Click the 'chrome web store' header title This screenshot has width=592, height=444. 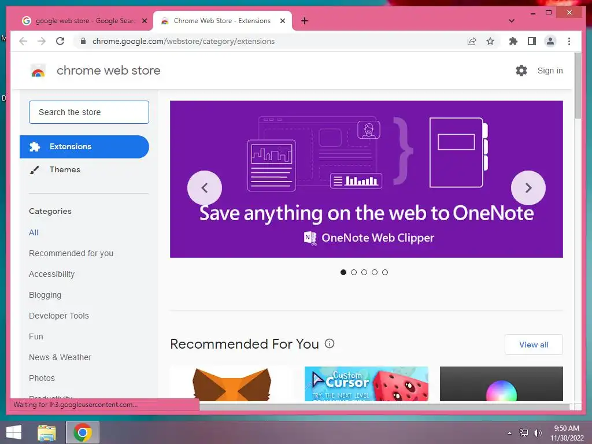pos(108,71)
